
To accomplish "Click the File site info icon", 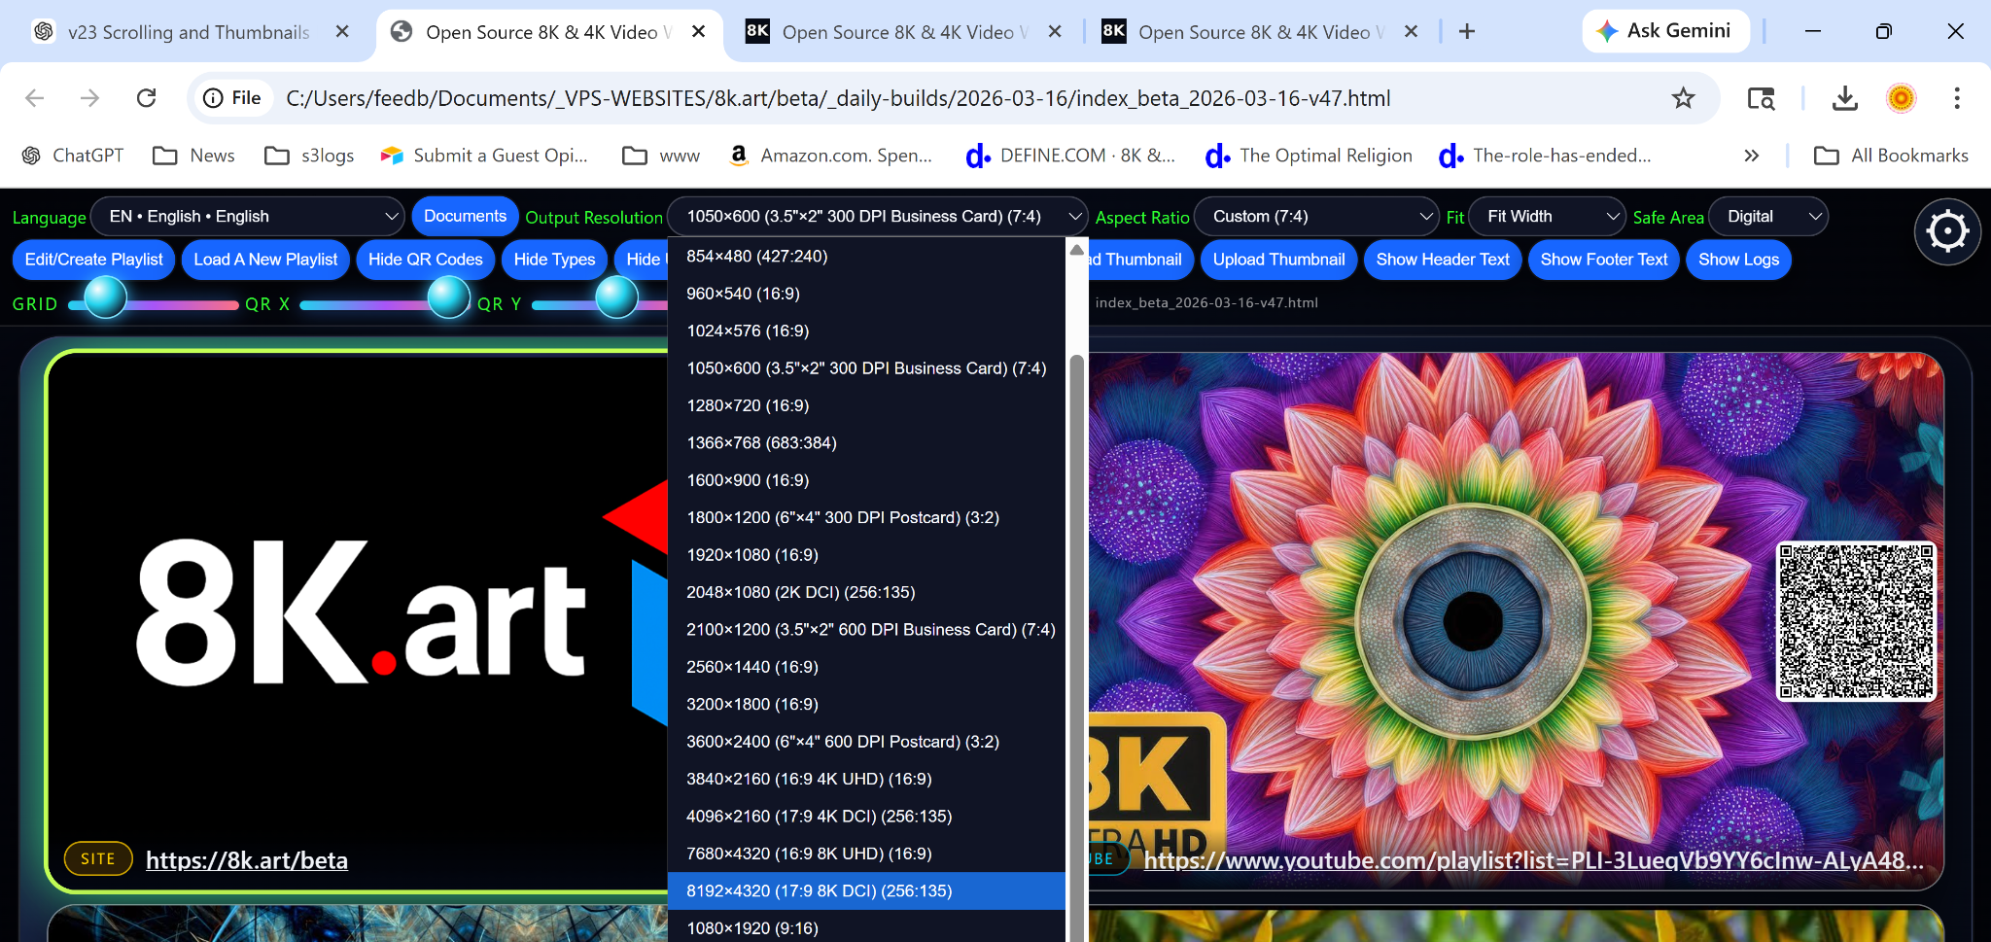I will point(232,98).
